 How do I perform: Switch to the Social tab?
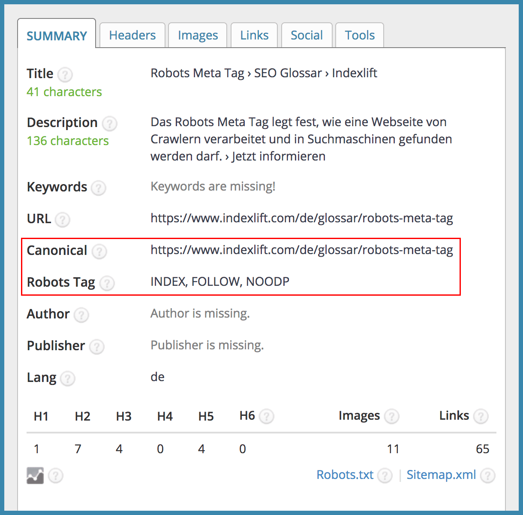tap(307, 35)
